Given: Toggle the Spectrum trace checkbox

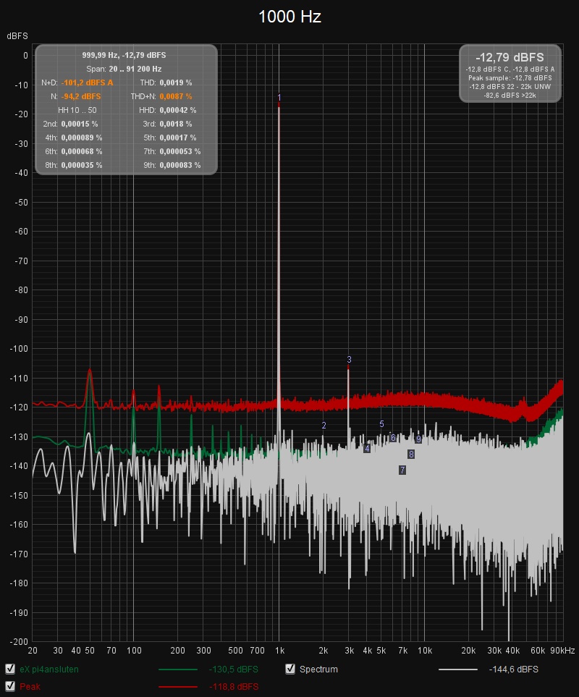Looking at the screenshot, I should pos(290,669).
